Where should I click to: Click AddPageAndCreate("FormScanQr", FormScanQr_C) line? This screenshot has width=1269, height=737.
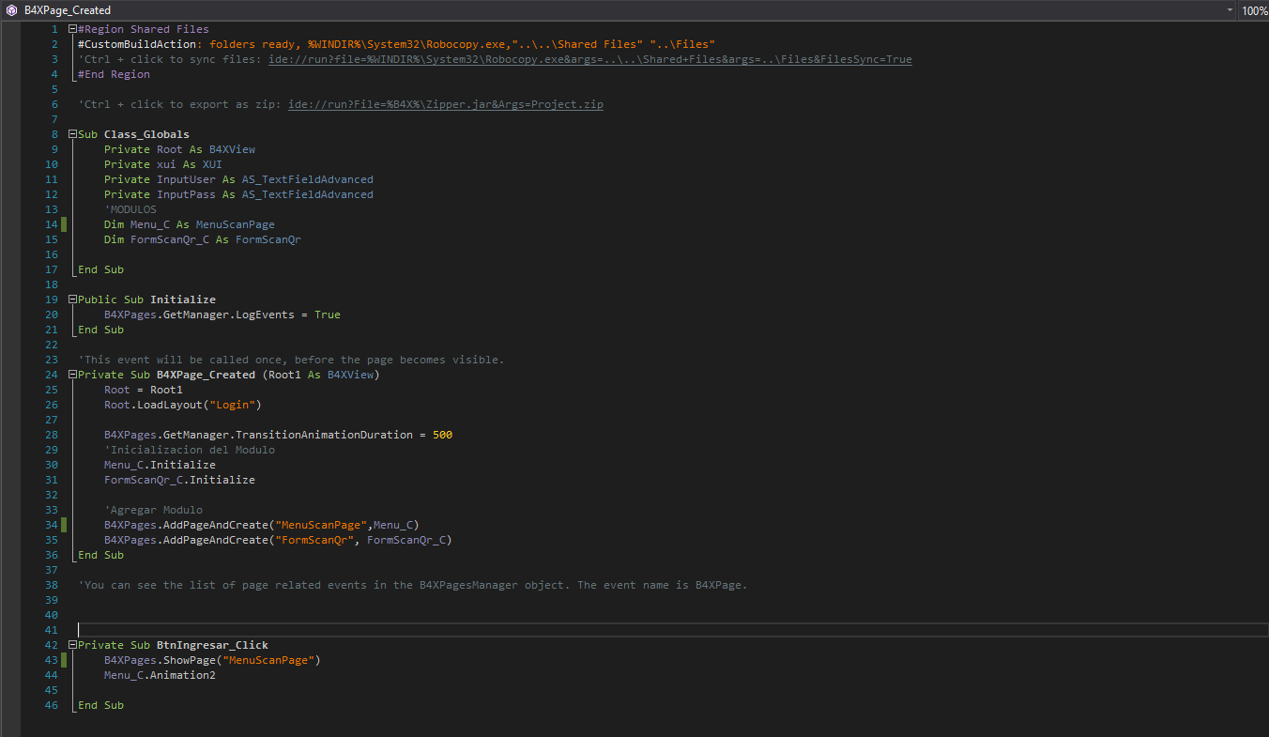[278, 540]
